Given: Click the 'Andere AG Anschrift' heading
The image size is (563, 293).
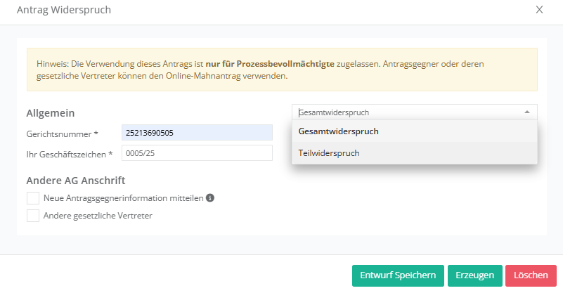Looking at the screenshot, I should [x=76, y=180].
